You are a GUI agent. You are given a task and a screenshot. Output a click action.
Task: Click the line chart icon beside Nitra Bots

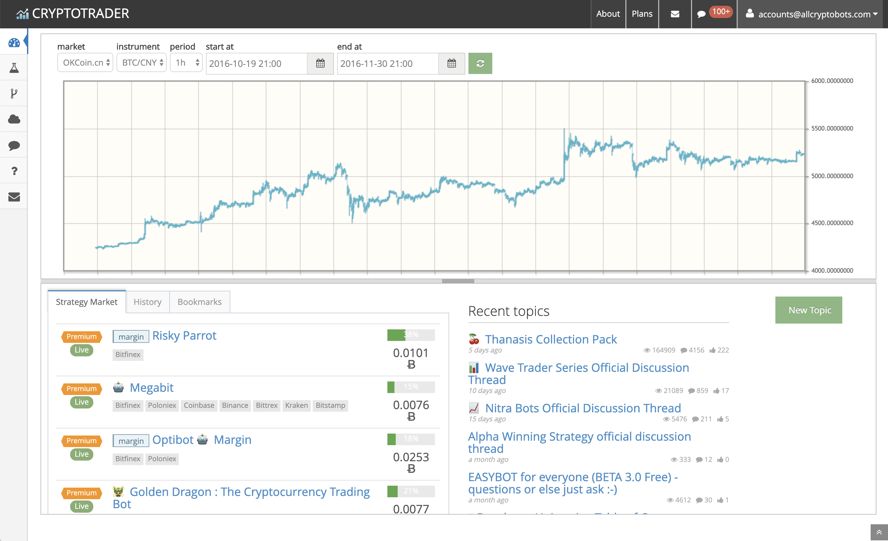[474, 408]
